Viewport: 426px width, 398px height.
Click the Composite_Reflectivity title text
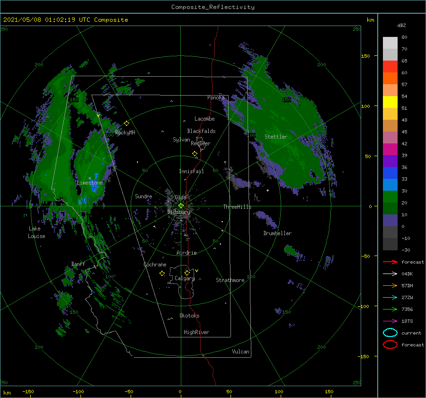pos(213,7)
